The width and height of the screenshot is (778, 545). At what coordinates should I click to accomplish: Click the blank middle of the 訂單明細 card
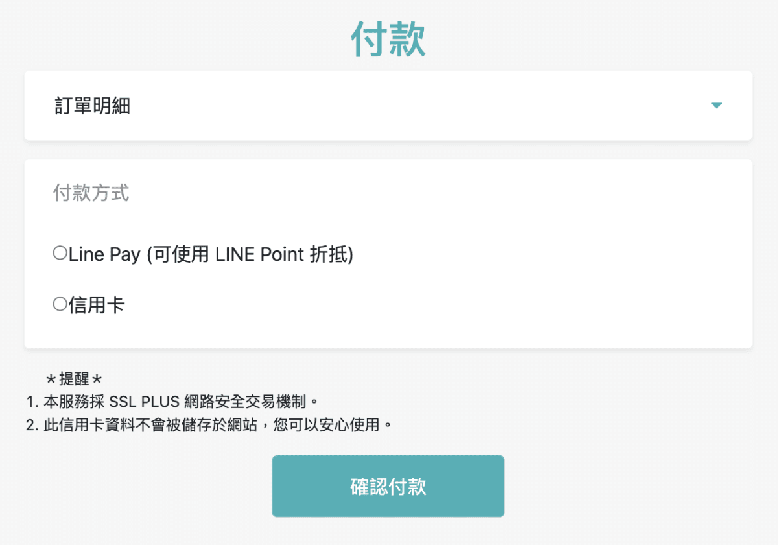pyautogui.click(x=402, y=106)
